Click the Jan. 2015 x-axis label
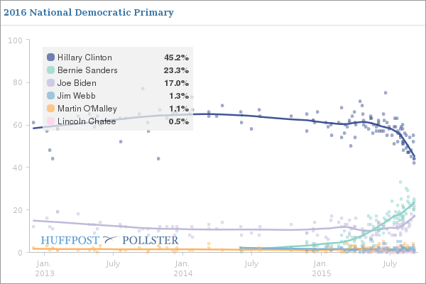 click(321, 268)
